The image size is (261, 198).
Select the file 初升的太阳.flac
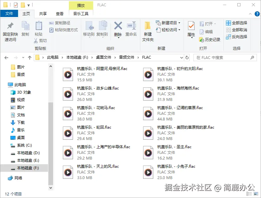(173, 74)
